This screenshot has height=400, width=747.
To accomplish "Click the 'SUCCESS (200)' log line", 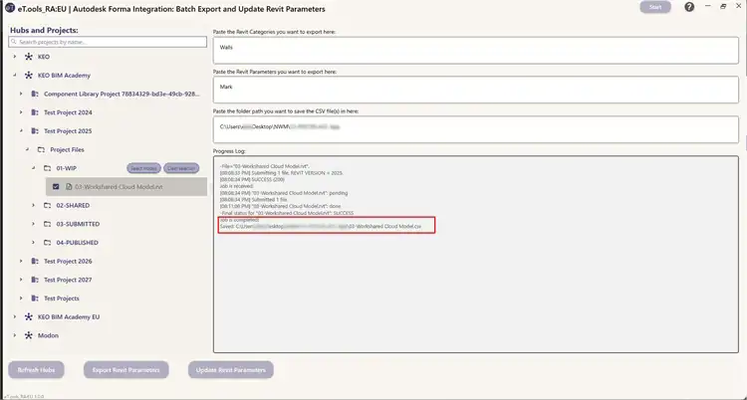I will (254, 179).
